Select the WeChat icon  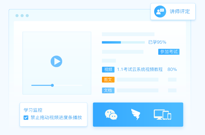[111, 115]
